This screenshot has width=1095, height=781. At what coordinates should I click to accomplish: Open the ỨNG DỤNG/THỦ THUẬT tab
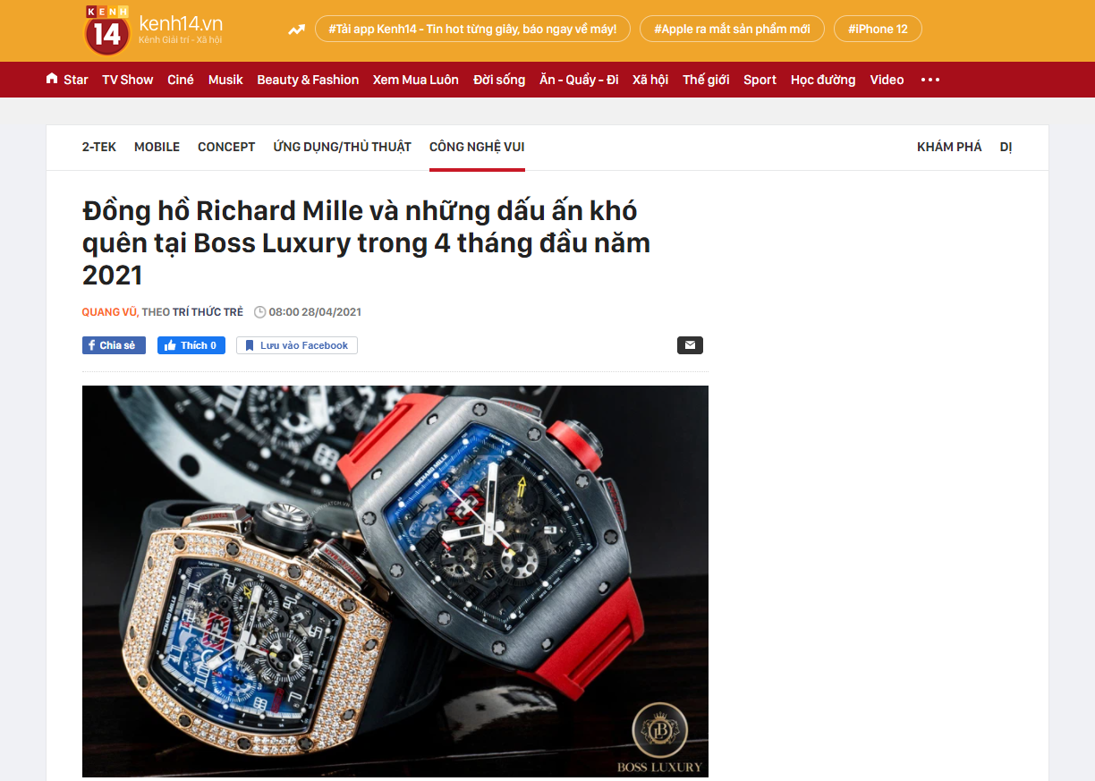(343, 147)
